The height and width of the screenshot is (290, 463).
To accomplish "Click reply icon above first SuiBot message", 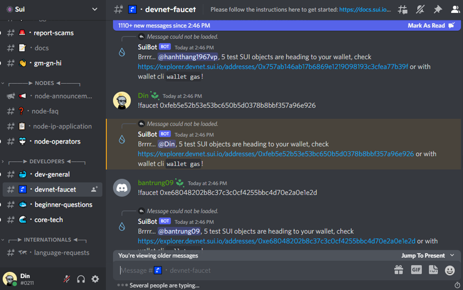I will click(x=142, y=37).
